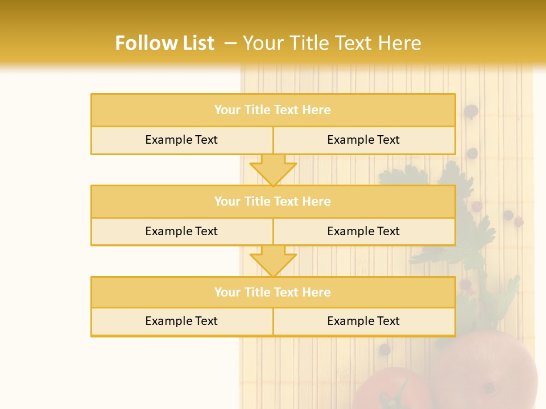Click right 'Example Text' cell in first block
Image resolution: width=546 pixels, height=409 pixels.
click(365, 140)
